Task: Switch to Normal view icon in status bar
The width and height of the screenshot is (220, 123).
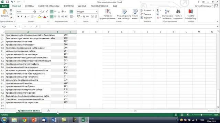Action: 176,115
